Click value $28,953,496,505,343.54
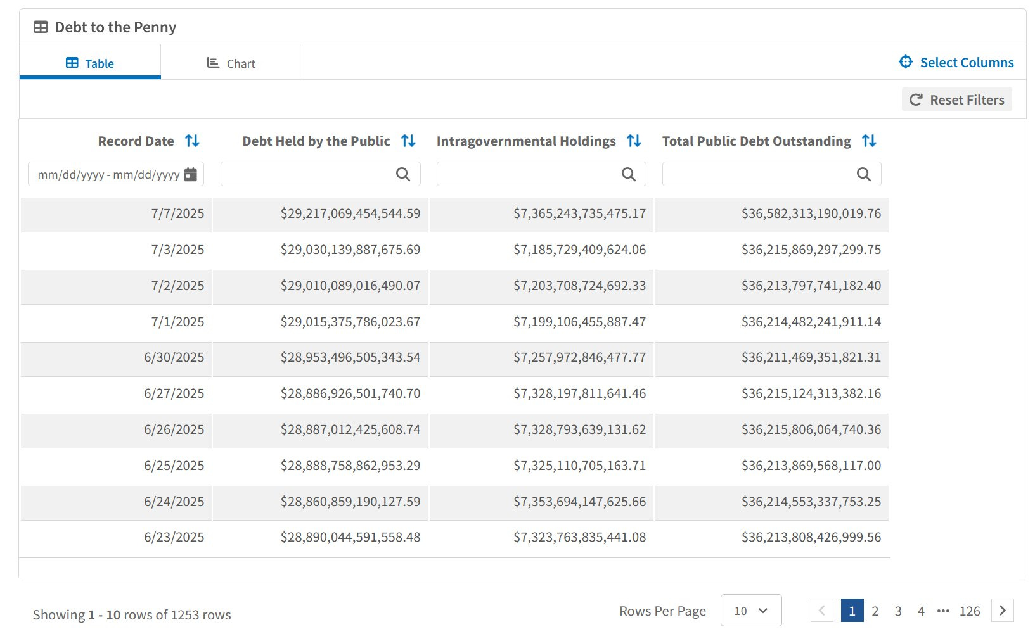 tap(350, 357)
